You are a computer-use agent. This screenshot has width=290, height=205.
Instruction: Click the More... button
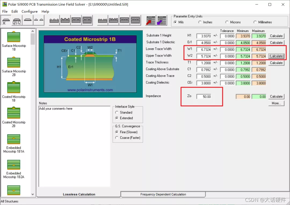(x=276, y=103)
